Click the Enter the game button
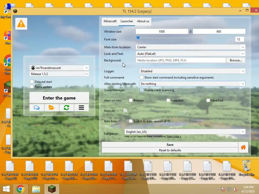This screenshot has height=194, width=259. tap(59, 98)
